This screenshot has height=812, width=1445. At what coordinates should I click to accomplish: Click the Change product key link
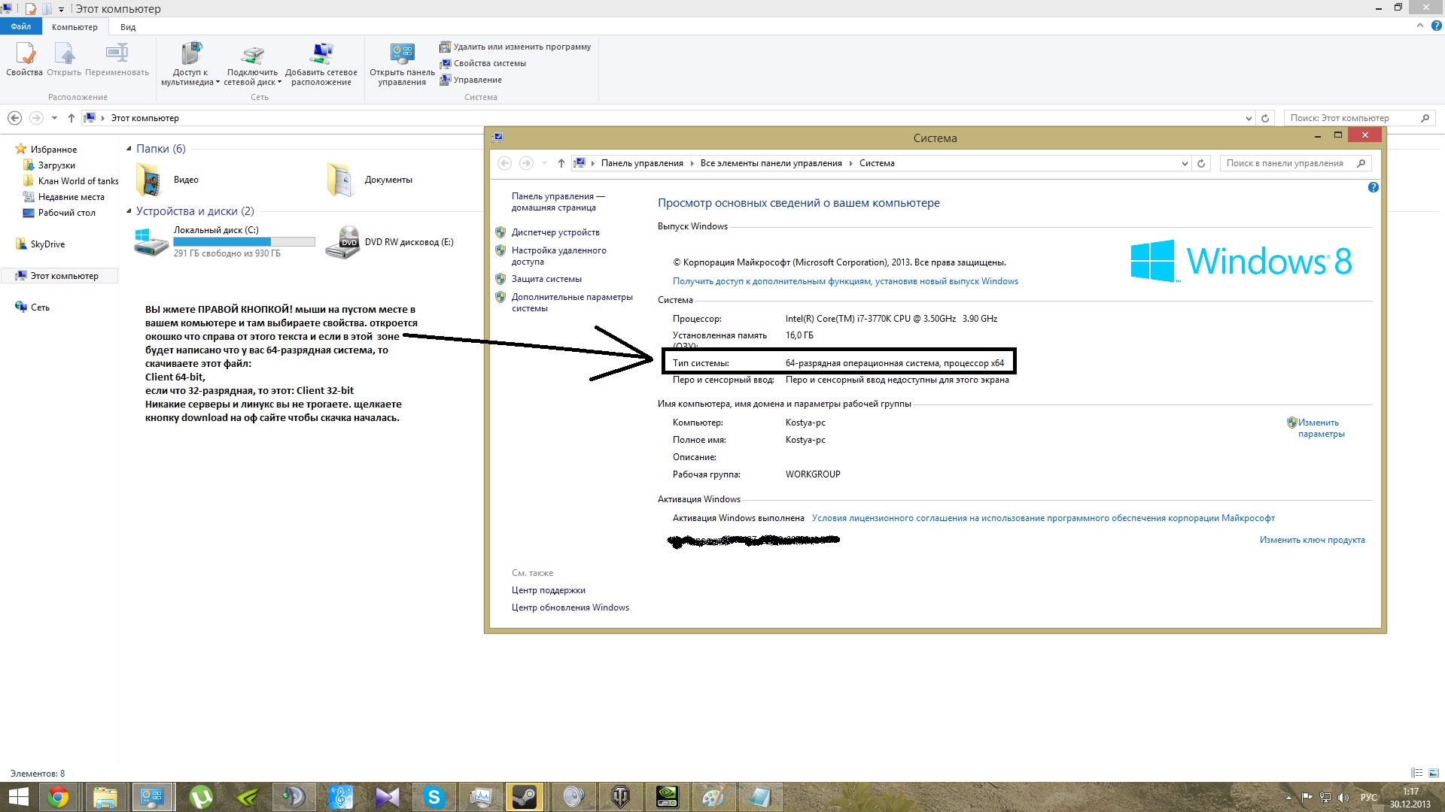(1312, 540)
